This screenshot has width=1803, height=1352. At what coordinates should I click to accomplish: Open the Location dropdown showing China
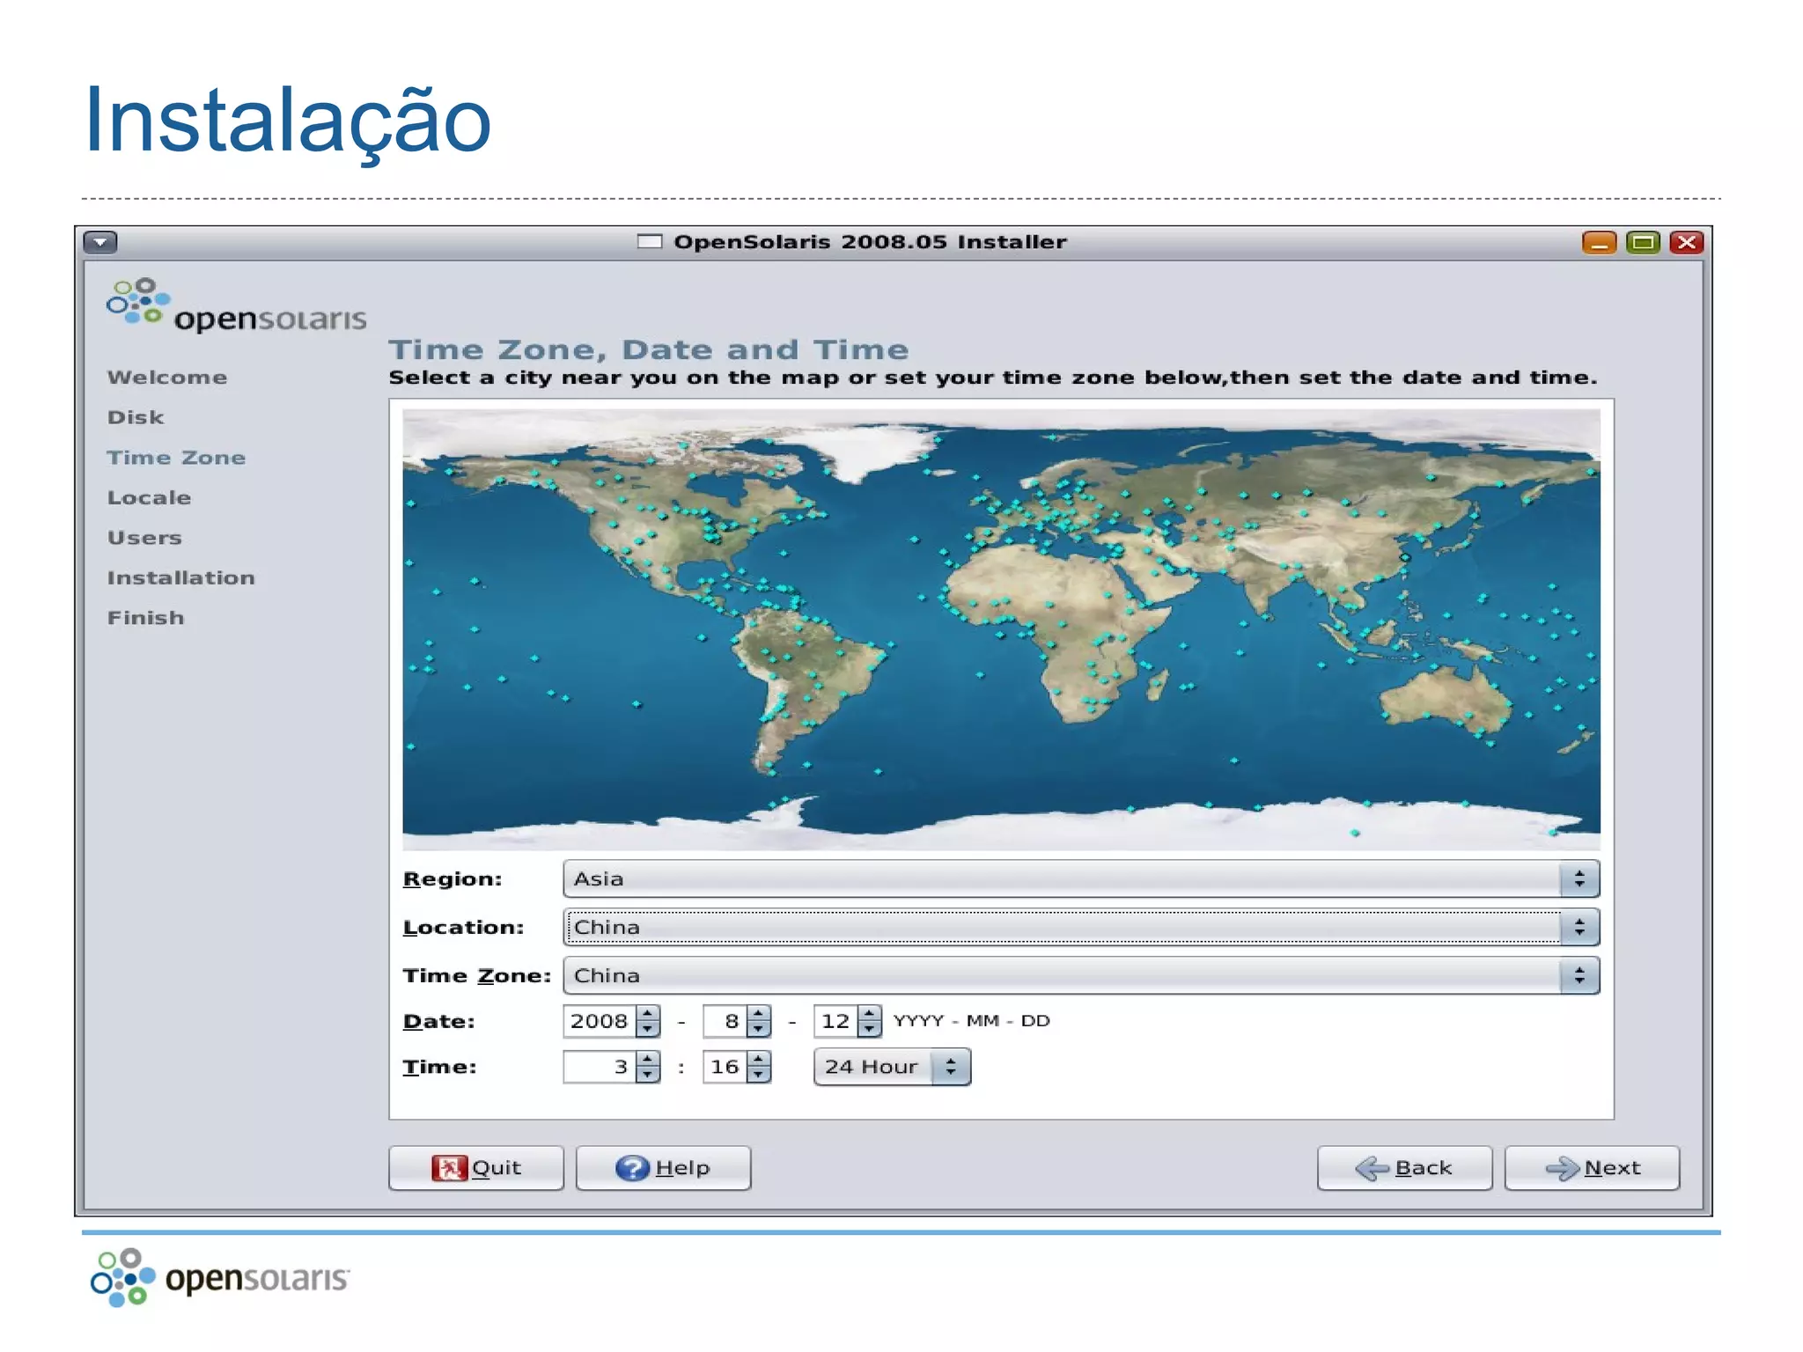point(1081,927)
